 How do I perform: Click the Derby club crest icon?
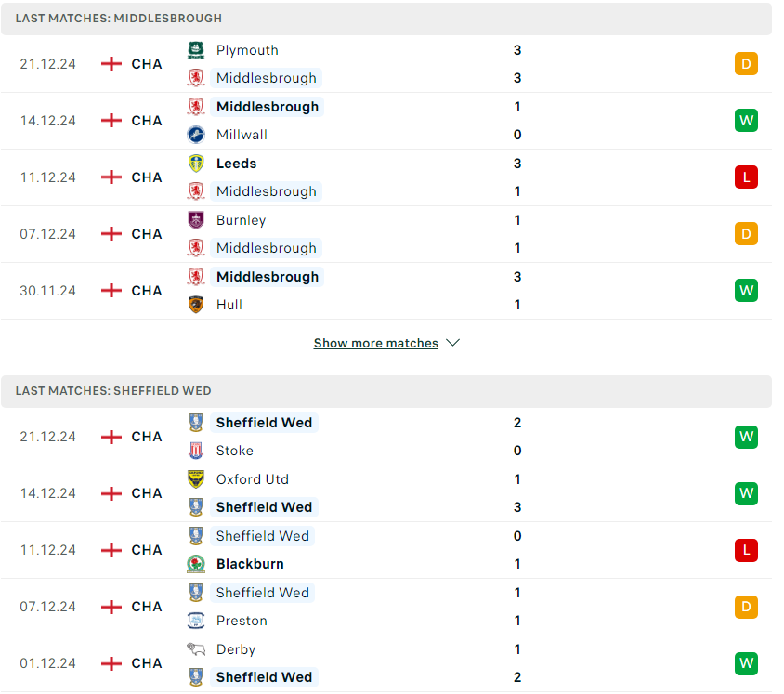point(196,649)
